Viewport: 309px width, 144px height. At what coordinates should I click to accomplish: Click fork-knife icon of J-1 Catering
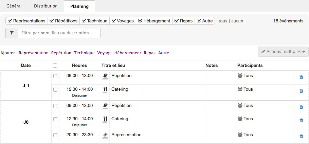point(105,89)
